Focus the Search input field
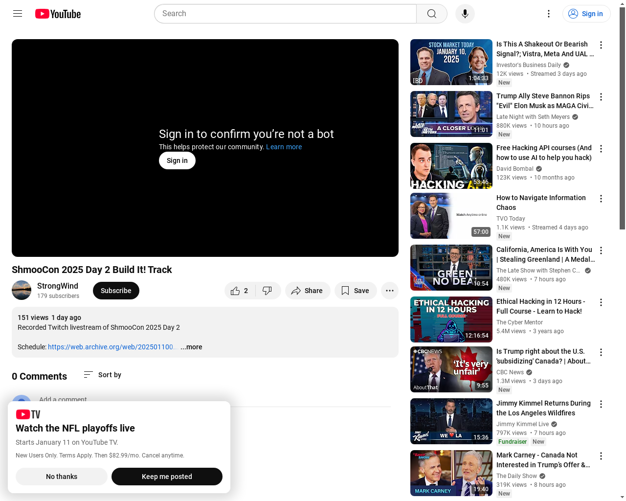626x501 pixels. point(286,14)
